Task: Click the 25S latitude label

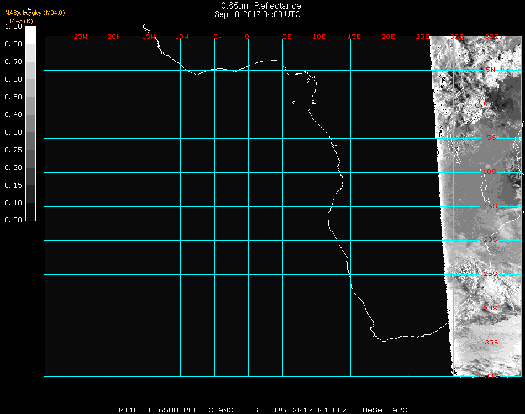Action: coord(491,274)
